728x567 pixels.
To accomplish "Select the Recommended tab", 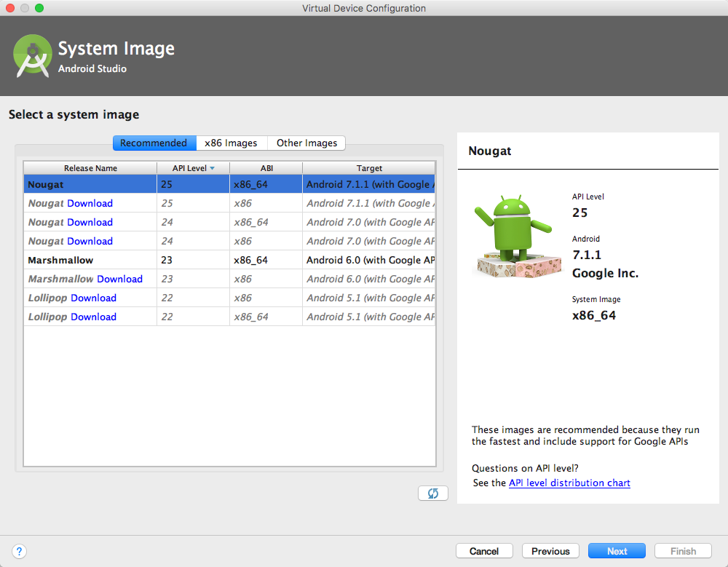I will pyautogui.click(x=154, y=143).
